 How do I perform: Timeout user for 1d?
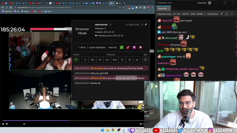point(129,60)
